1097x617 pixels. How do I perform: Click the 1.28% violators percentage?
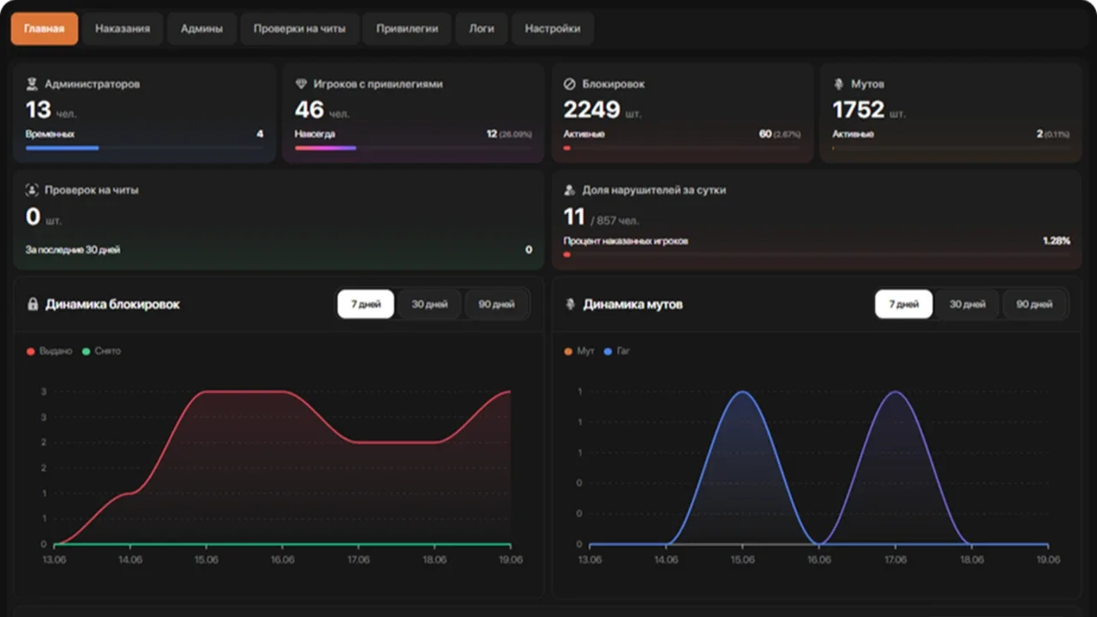(1056, 241)
